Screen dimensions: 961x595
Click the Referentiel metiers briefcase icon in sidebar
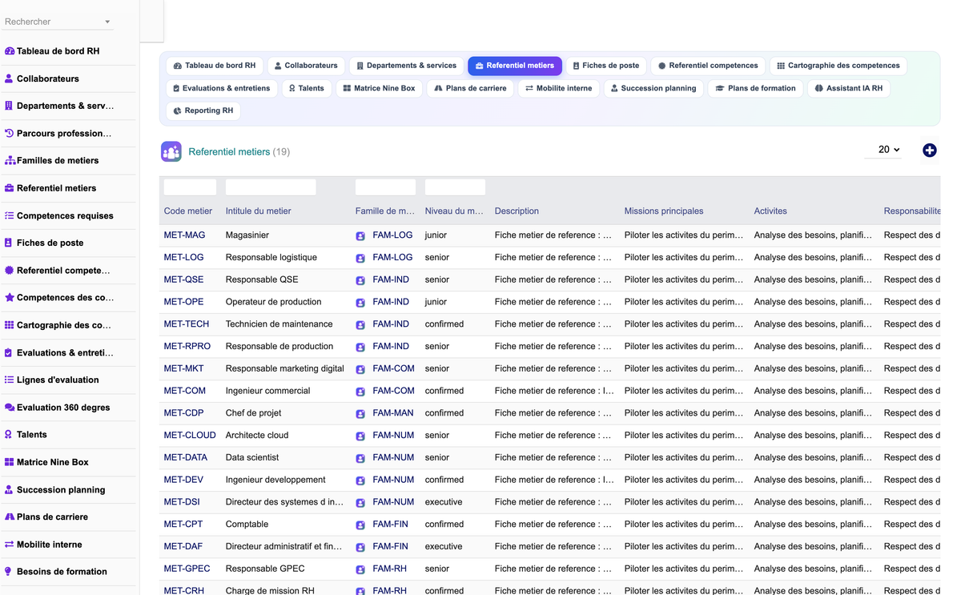click(x=10, y=188)
